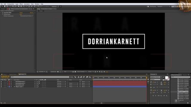Open the Graph Editor
191x107 pixels.
pos(90,77)
